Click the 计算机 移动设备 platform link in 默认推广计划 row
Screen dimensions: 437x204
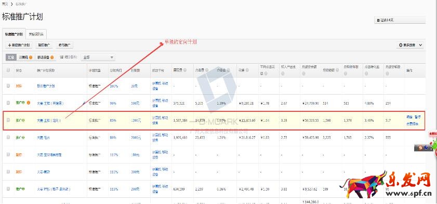[160, 86]
